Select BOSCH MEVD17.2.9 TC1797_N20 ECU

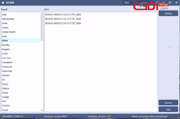pos(63,14)
